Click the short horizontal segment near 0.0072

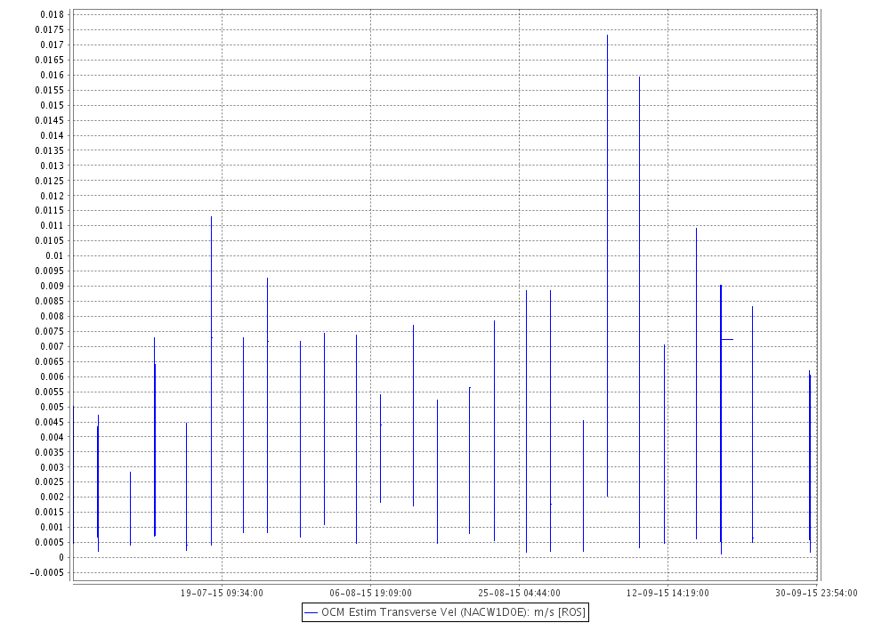727,339
